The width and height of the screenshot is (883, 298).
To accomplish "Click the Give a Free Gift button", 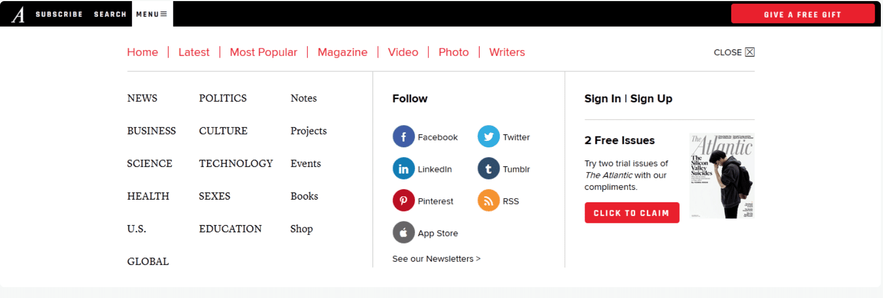I will [x=802, y=14].
